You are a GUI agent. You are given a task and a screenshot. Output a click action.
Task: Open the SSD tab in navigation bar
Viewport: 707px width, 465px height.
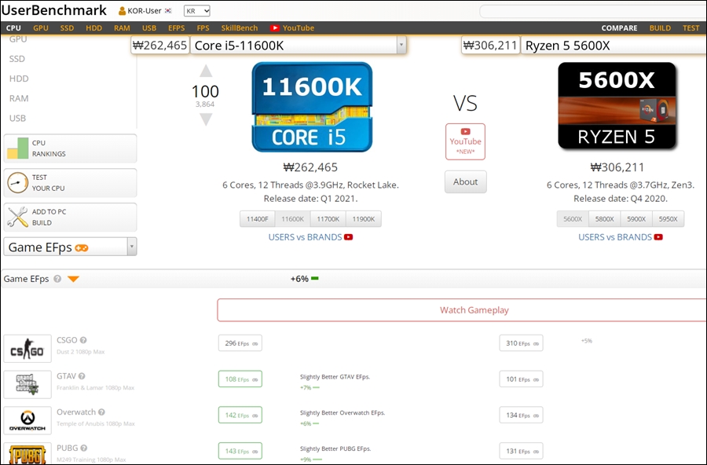click(68, 28)
